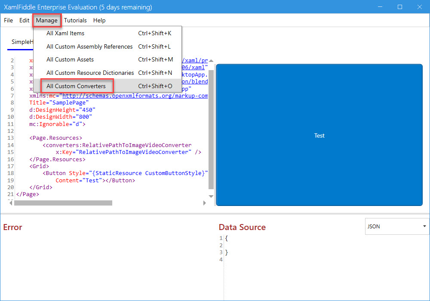Screen dimensions: 430x301
Task: Click the vertical scrollbar down arrow
Action: [211, 196]
